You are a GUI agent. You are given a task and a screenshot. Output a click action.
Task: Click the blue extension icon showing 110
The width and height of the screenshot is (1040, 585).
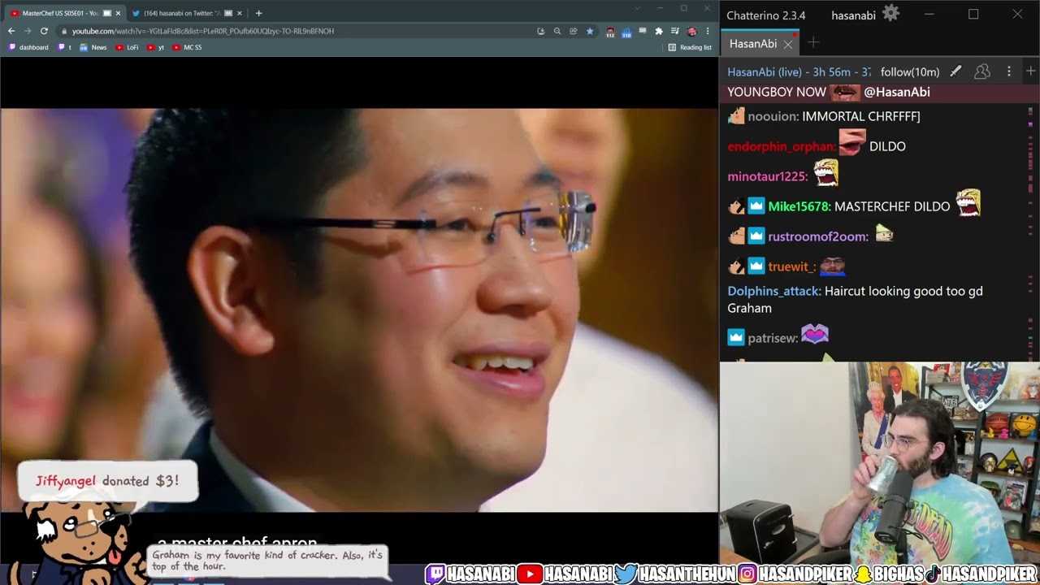626,32
